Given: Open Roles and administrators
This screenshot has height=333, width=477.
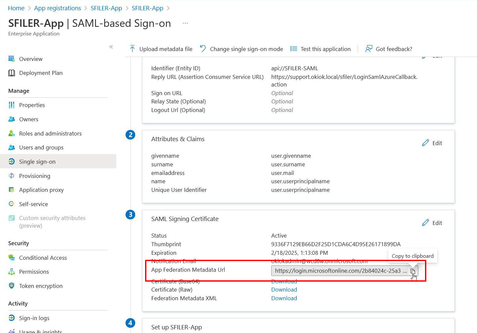Looking at the screenshot, I should [x=50, y=134].
